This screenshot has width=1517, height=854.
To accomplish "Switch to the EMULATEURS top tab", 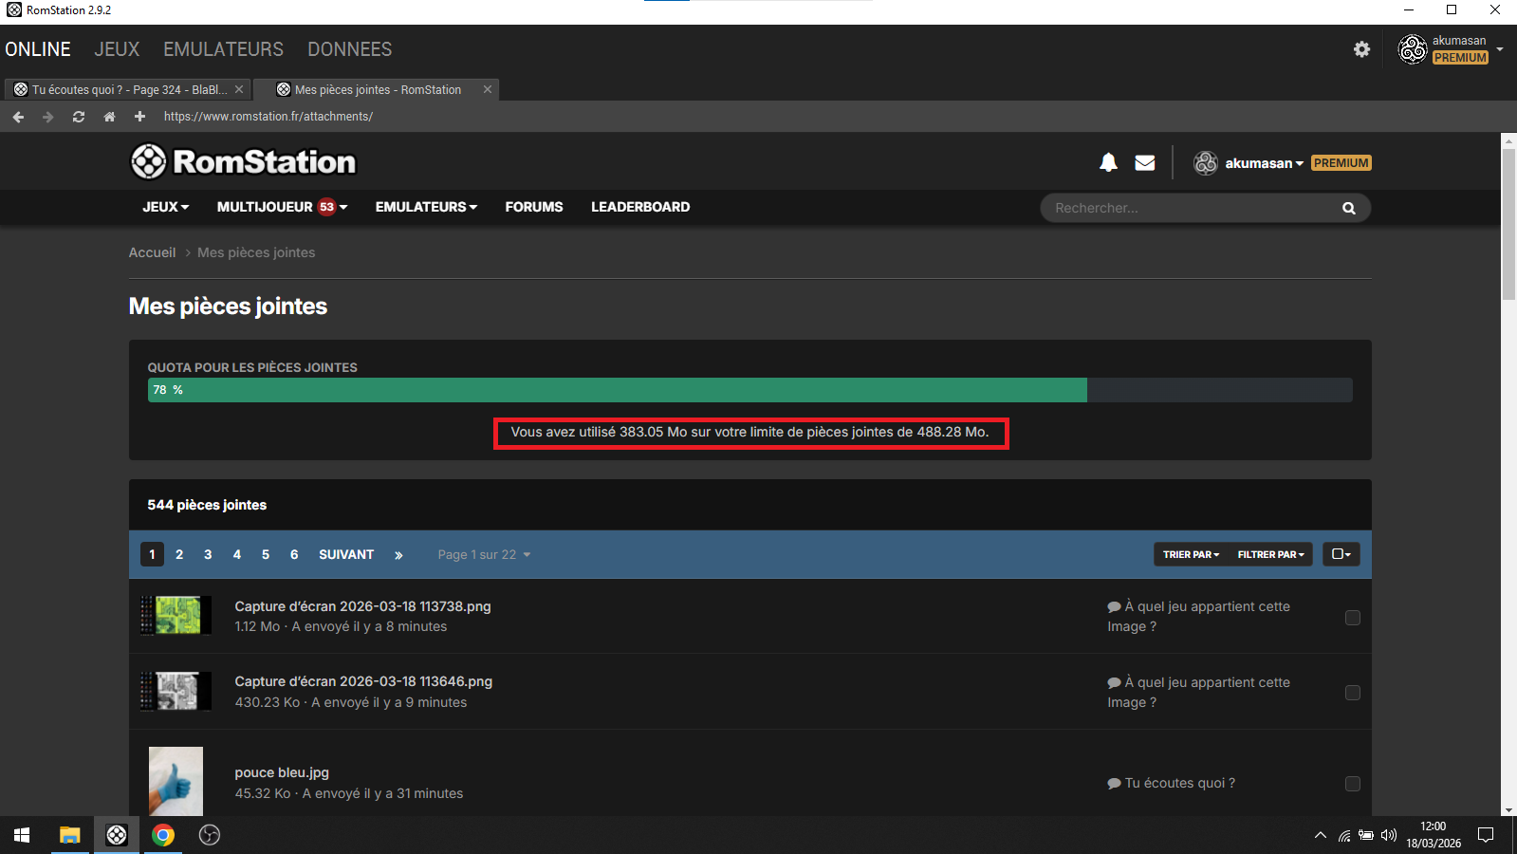I will 223,49.
